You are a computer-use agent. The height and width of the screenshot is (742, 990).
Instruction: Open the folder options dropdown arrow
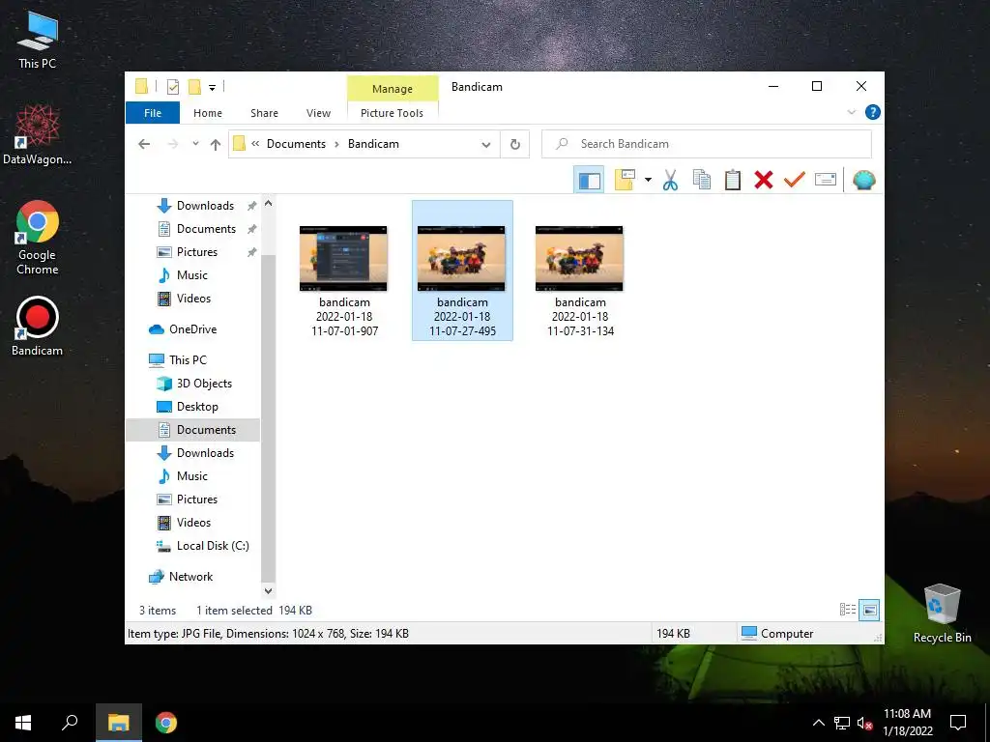[x=648, y=181]
